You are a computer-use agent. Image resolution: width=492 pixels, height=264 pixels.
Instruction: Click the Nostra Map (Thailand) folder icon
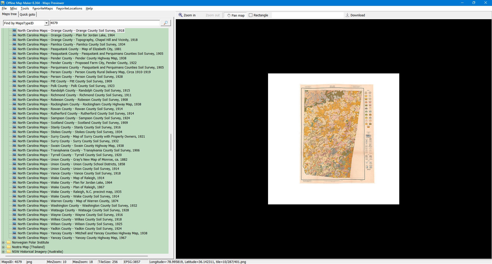pos(9,247)
